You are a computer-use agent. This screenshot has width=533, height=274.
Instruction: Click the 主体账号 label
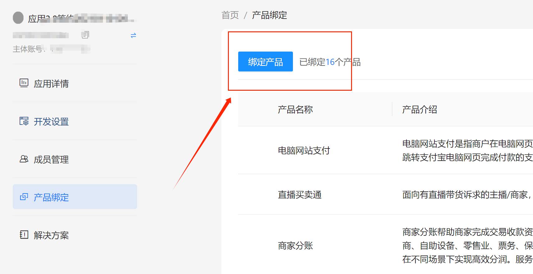(29, 49)
